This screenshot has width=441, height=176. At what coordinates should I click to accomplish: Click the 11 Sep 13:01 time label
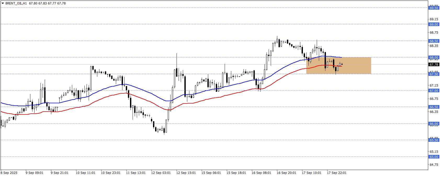136,173
